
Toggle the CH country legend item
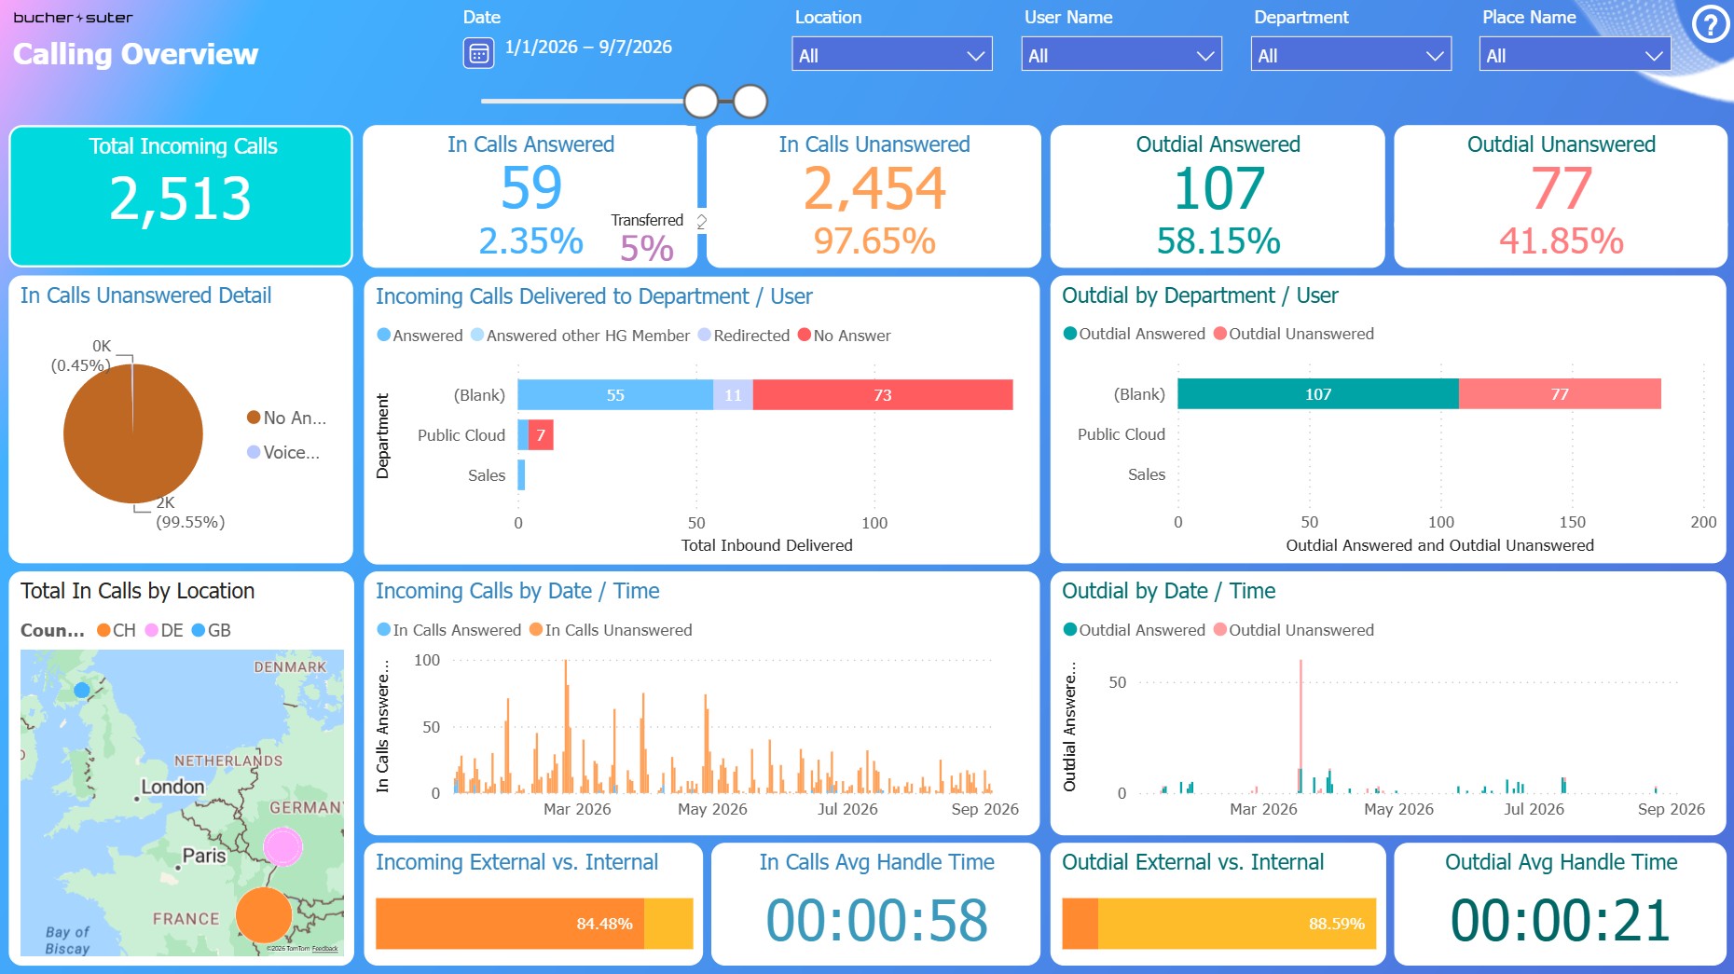tap(117, 630)
